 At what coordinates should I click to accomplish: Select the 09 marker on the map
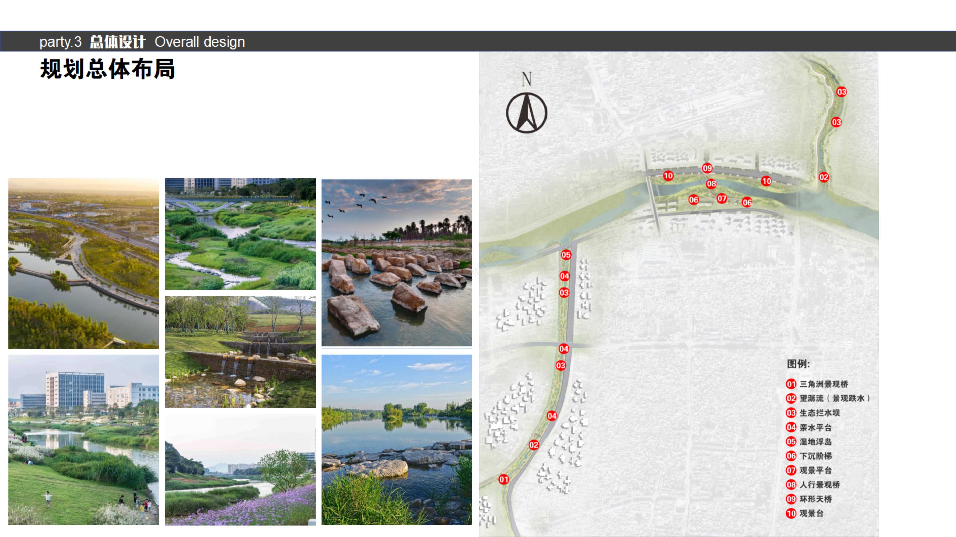(x=707, y=168)
